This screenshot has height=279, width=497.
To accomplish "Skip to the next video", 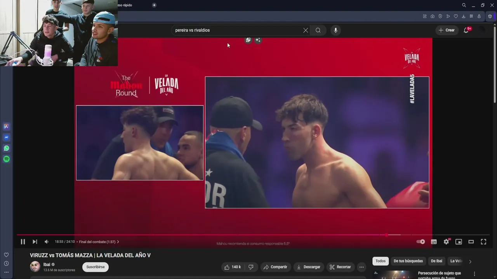I will point(35,242).
